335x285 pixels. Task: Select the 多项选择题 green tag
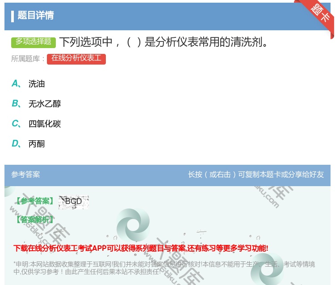point(33,42)
